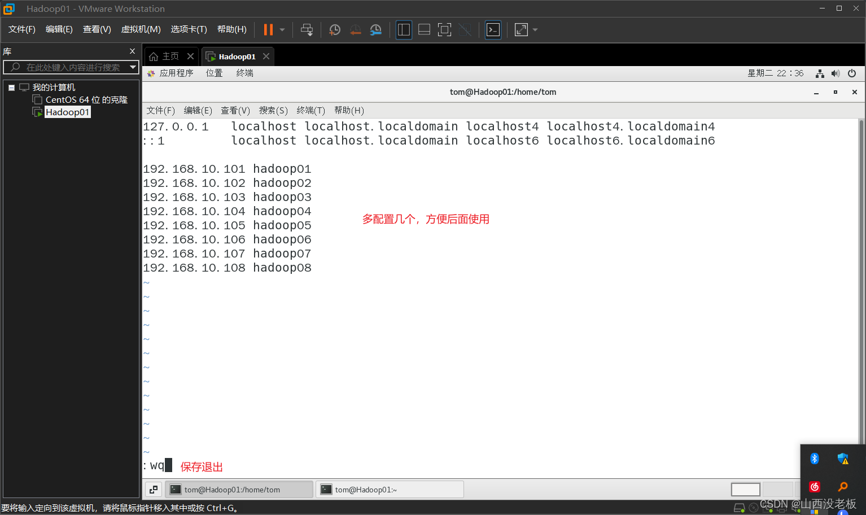The image size is (866, 515).
Task: Select the CentOS 64 位 的克隆 VM
Action: [86, 100]
